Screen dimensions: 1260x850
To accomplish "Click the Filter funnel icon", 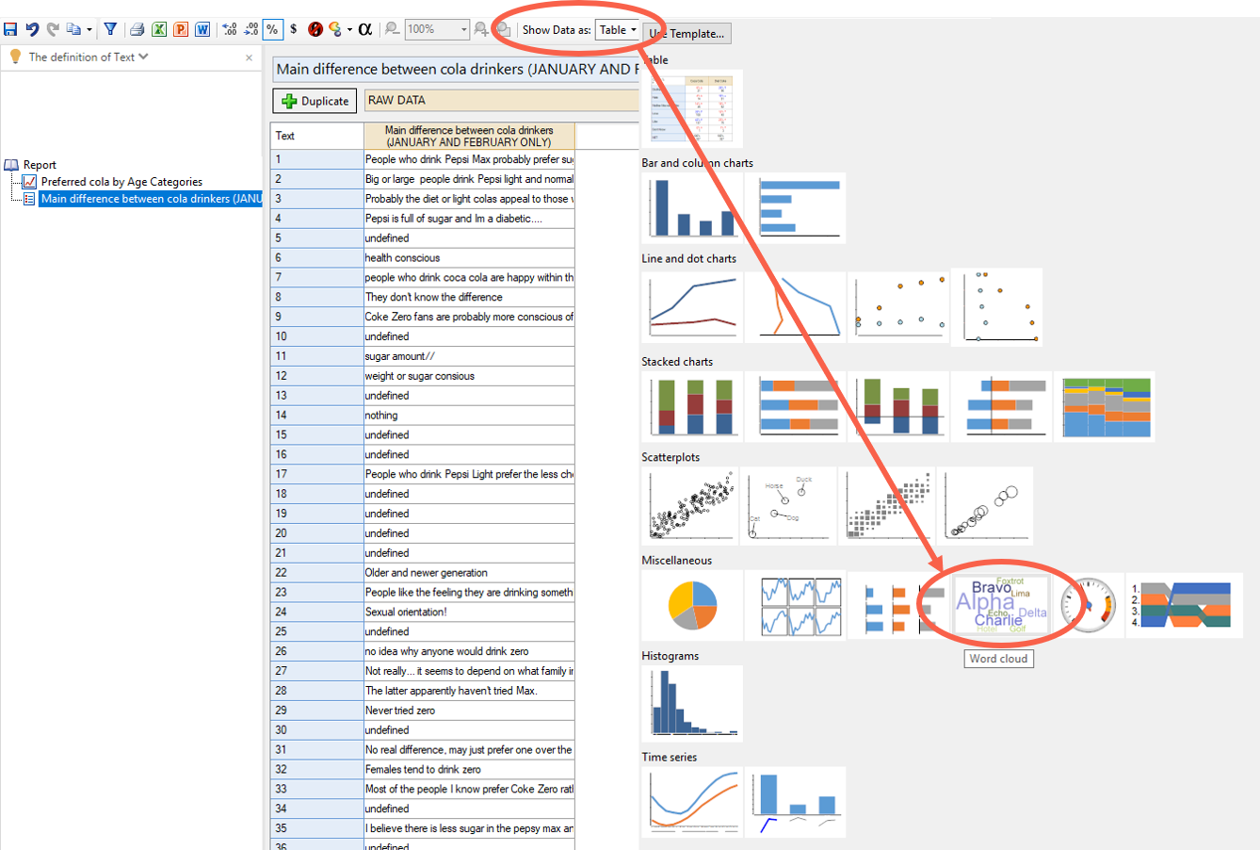I will [x=110, y=29].
